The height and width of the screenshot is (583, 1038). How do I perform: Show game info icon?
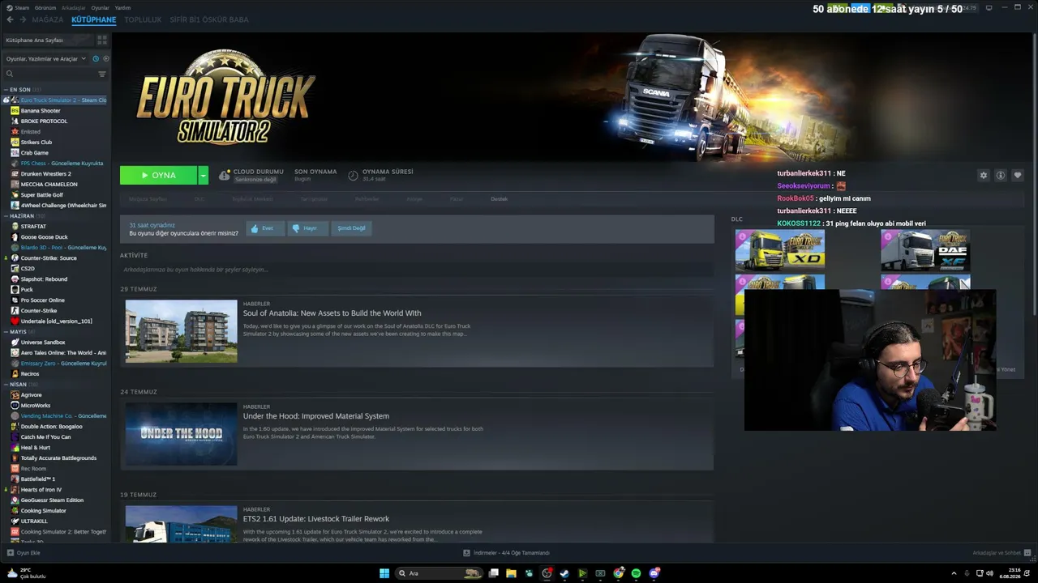[1001, 175]
